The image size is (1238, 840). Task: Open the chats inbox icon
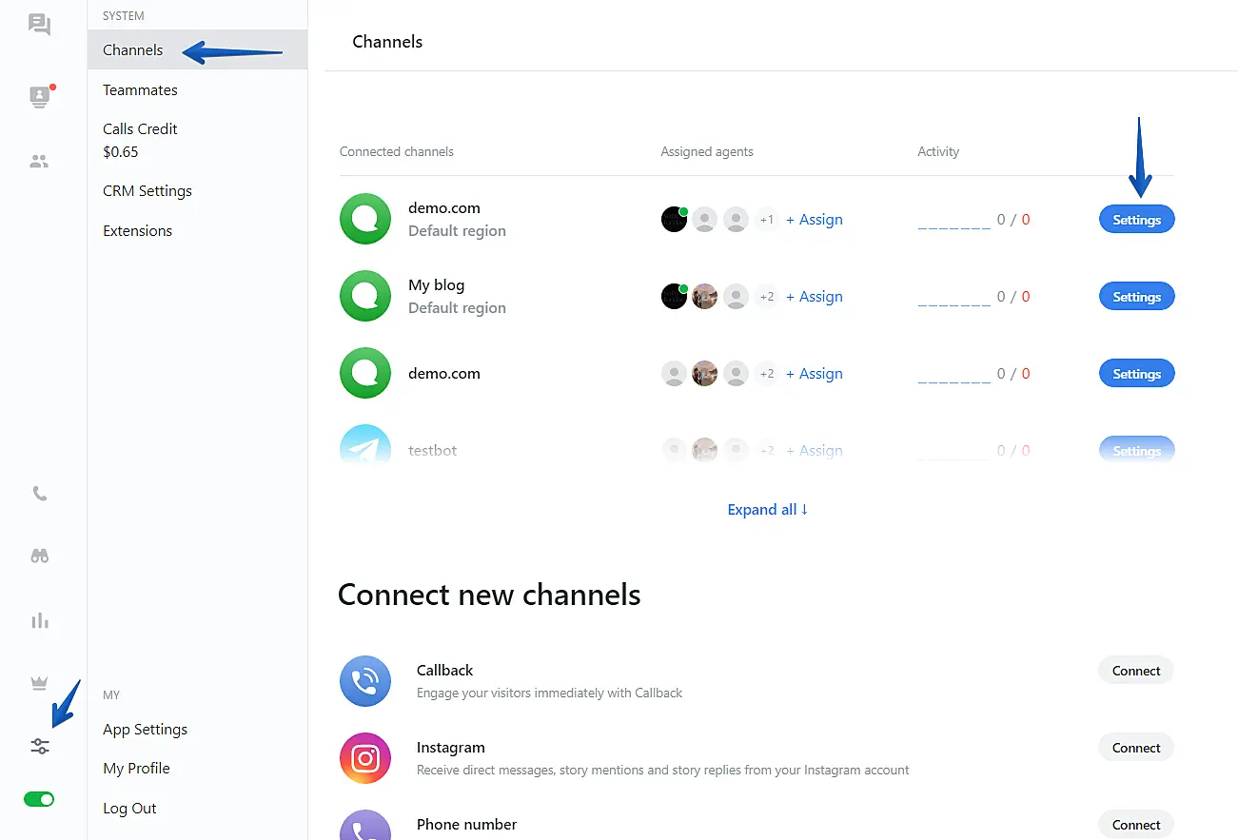click(x=39, y=25)
